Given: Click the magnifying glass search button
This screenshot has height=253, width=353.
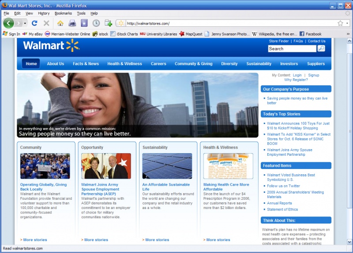Looking at the screenshot, I should [321, 48].
